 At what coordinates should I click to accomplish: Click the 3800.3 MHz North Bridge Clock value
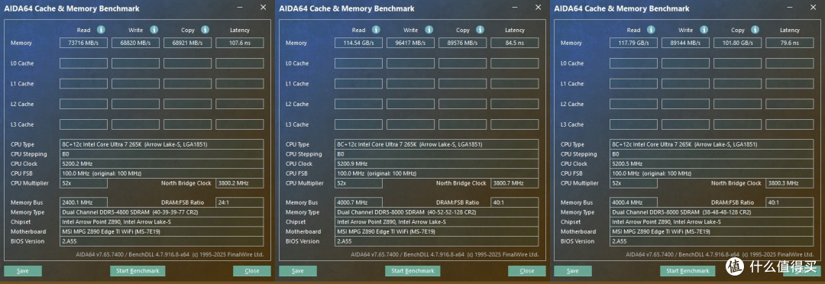pos(790,183)
